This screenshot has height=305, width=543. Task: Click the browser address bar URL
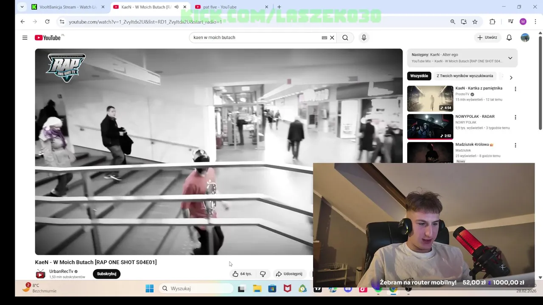point(146,22)
